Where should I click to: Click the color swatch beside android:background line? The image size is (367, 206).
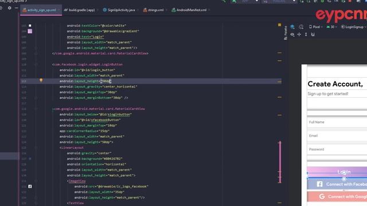point(30,159)
